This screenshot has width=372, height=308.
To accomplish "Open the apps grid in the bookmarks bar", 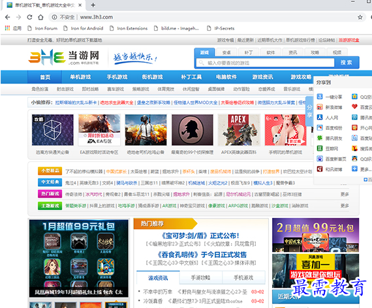I will click(7, 28).
